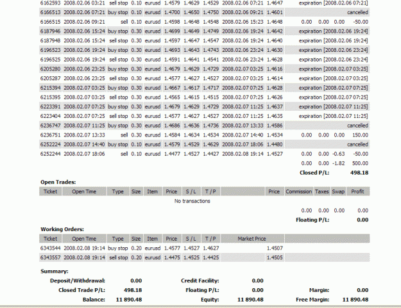
Task: Click the Closed P/L value 498.18
Action: pyautogui.click(x=359, y=173)
